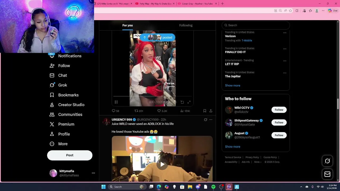Open options for FINALLY DID IT trend

pos(285,49)
